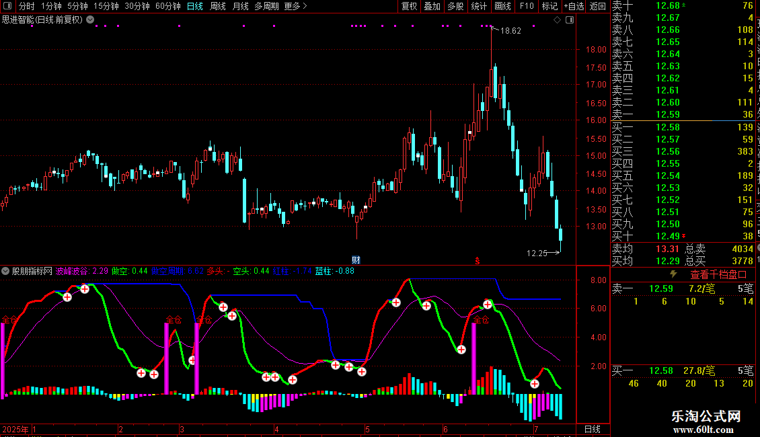Viewport: 760px width, 437px height.
Task: Open the 多股 multi-stock view
Action: 455,6
